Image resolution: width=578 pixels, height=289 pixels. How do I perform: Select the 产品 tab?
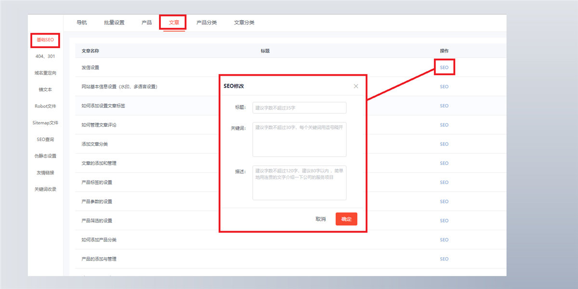tap(146, 23)
